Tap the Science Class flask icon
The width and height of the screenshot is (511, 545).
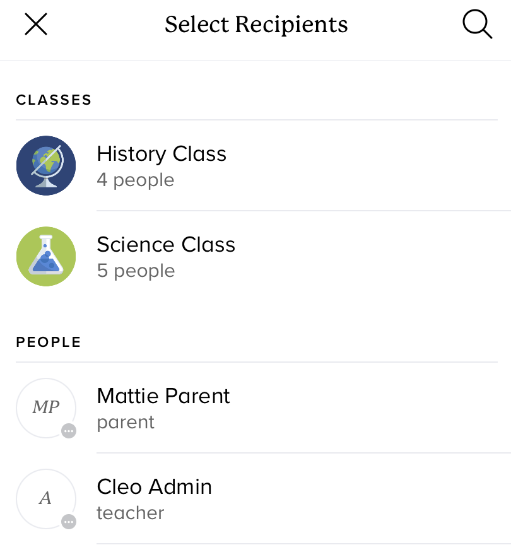(x=46, y=257)
